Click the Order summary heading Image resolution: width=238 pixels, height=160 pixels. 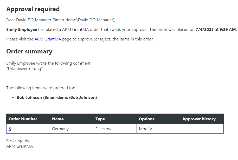coord(29,51)
